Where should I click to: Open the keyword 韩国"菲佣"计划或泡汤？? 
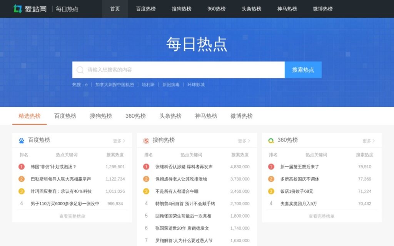click(x=53, y=167)
